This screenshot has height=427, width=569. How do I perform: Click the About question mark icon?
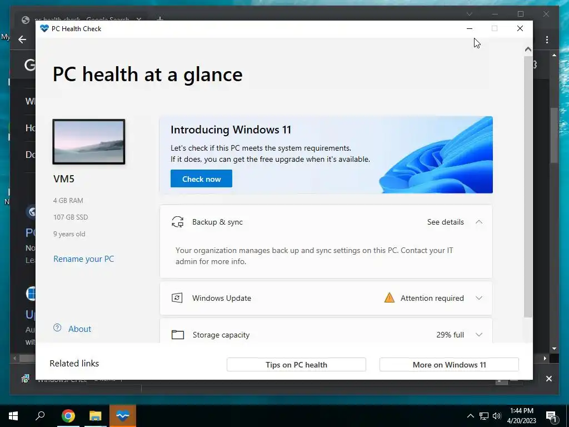pyautogui.click(x=57, y=328)
